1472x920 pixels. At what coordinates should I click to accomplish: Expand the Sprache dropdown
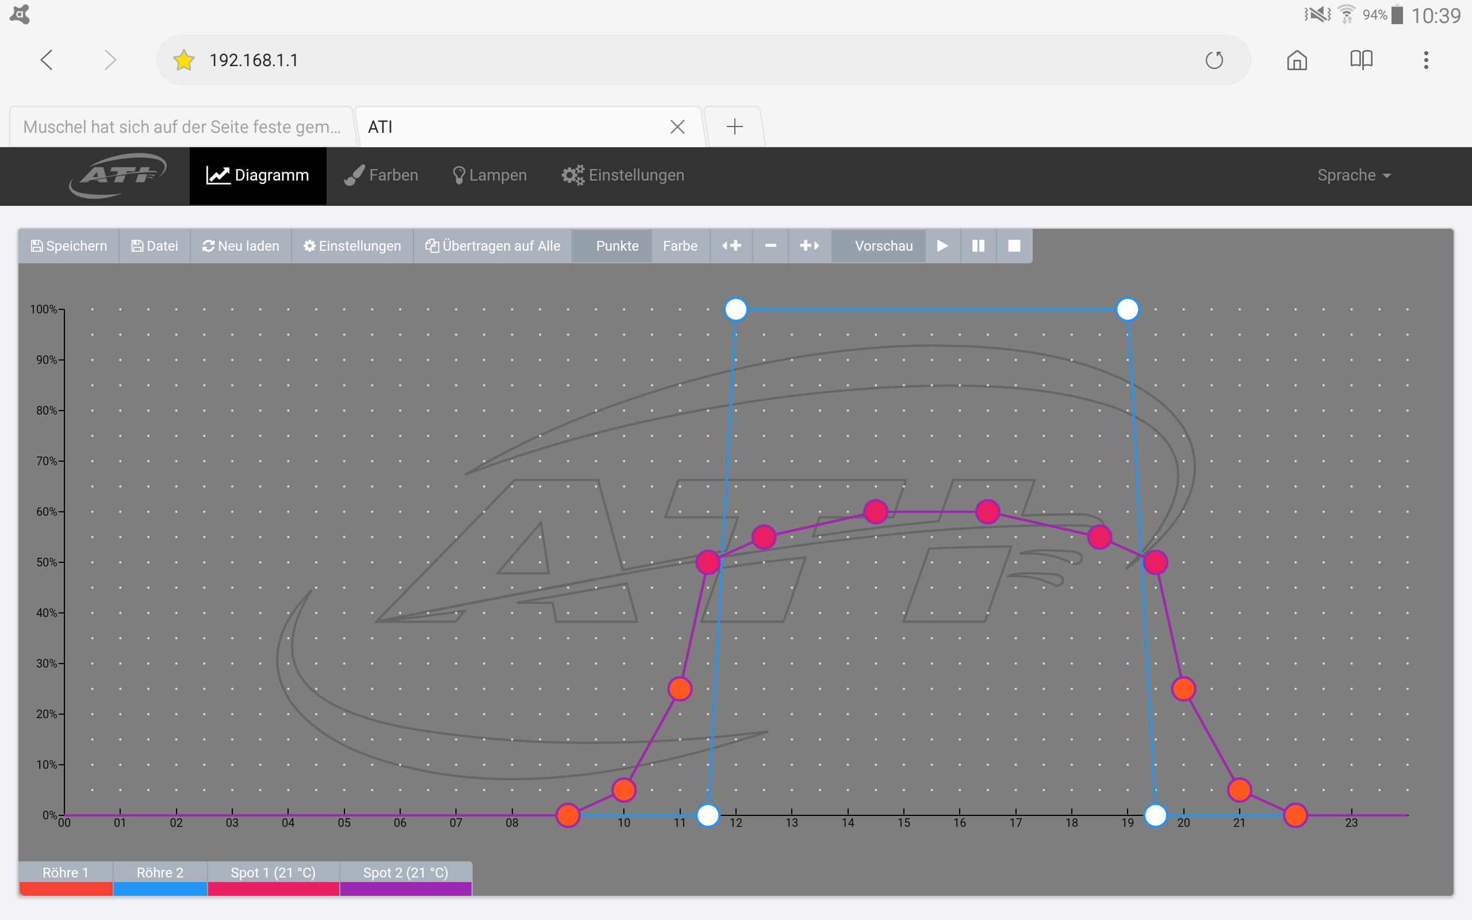pos(1354,175)
